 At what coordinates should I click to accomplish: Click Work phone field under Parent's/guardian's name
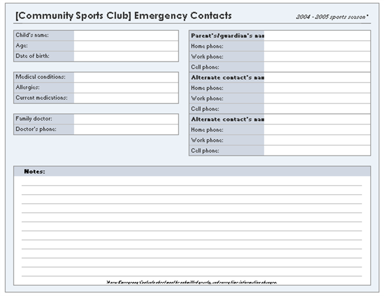pos(317,56)
